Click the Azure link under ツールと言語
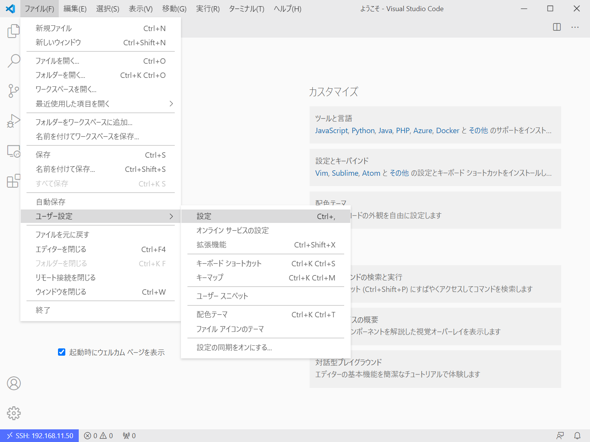This screenshot has height=442, width=590. [x=423, y=130]
